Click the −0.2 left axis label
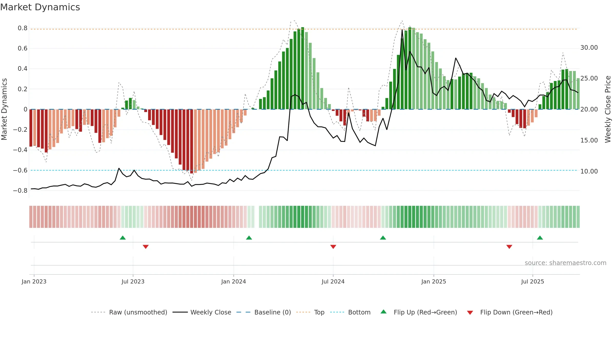The width and height of the screenshot is (615, 346). click(20, 130)
